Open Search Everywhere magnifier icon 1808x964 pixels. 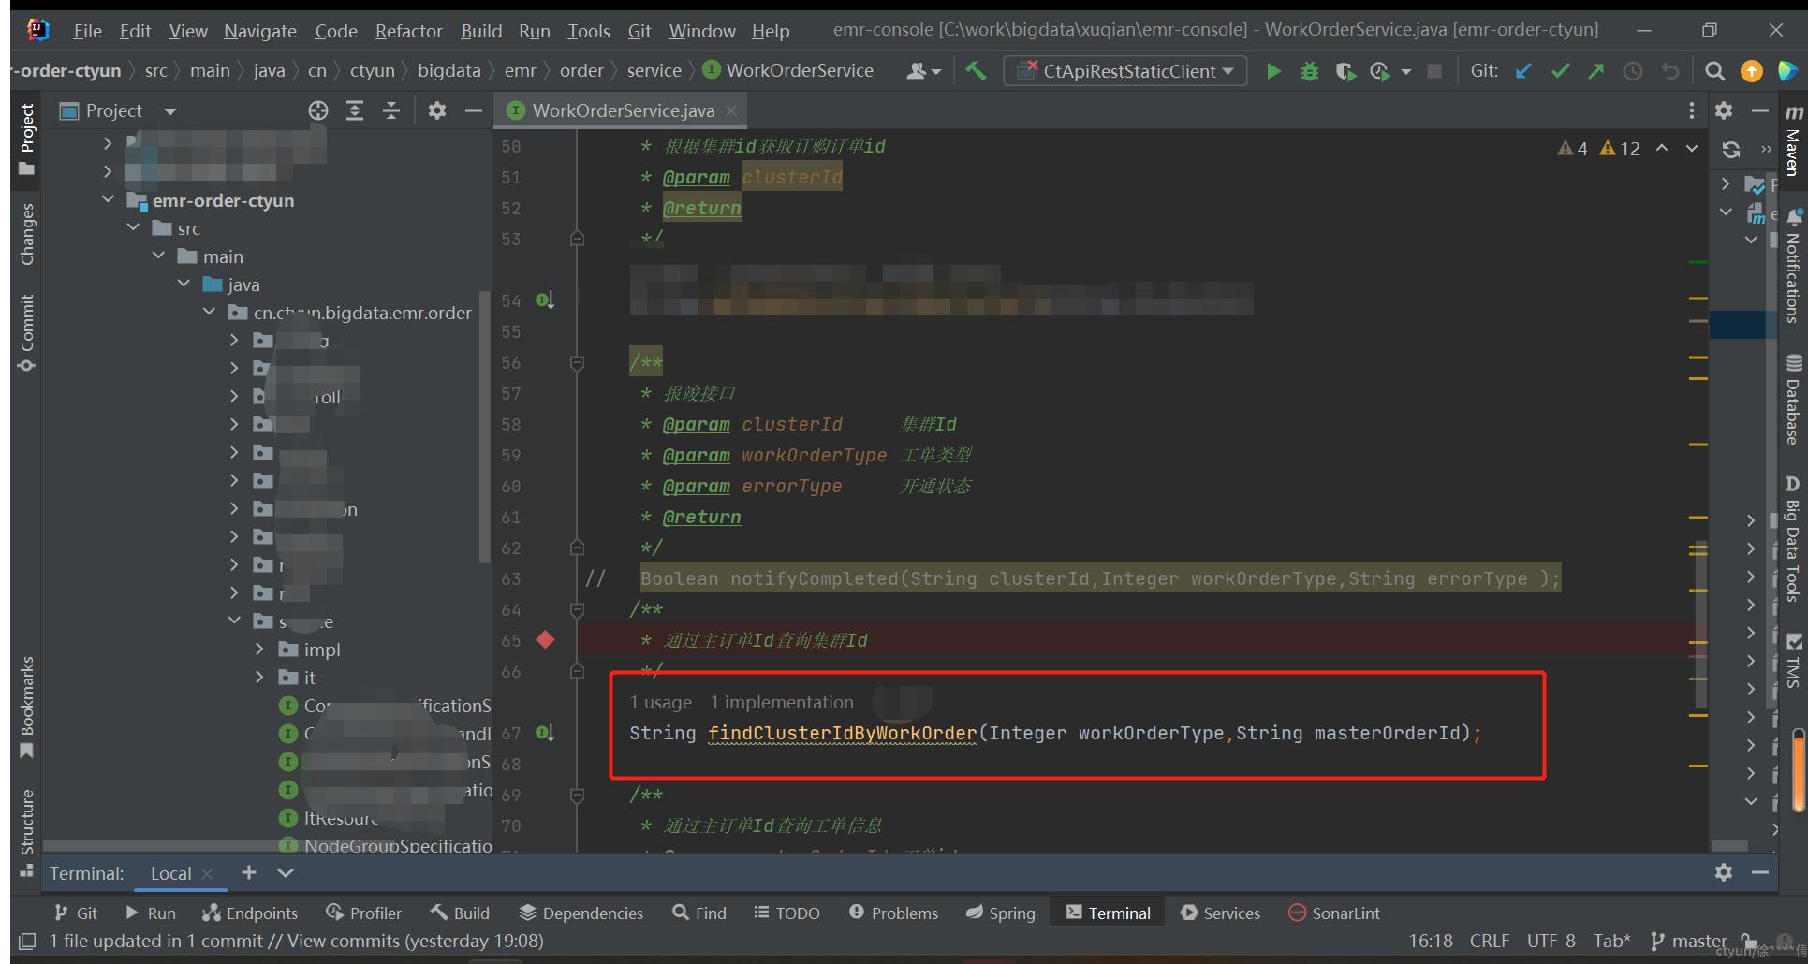pyautogui.click(x=1714, y=71)
